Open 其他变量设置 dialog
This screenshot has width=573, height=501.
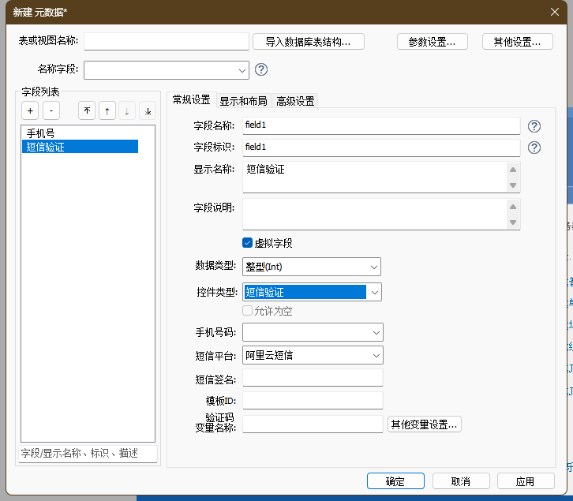(424, 424)
